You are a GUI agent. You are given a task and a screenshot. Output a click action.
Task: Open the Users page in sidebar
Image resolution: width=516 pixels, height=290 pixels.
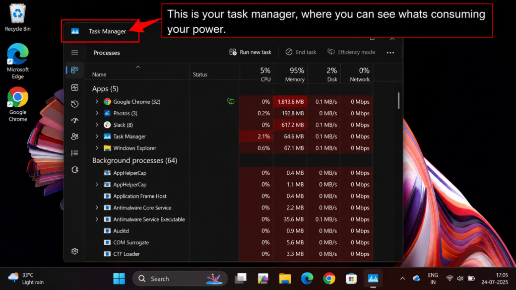click(x=75, y=136)
